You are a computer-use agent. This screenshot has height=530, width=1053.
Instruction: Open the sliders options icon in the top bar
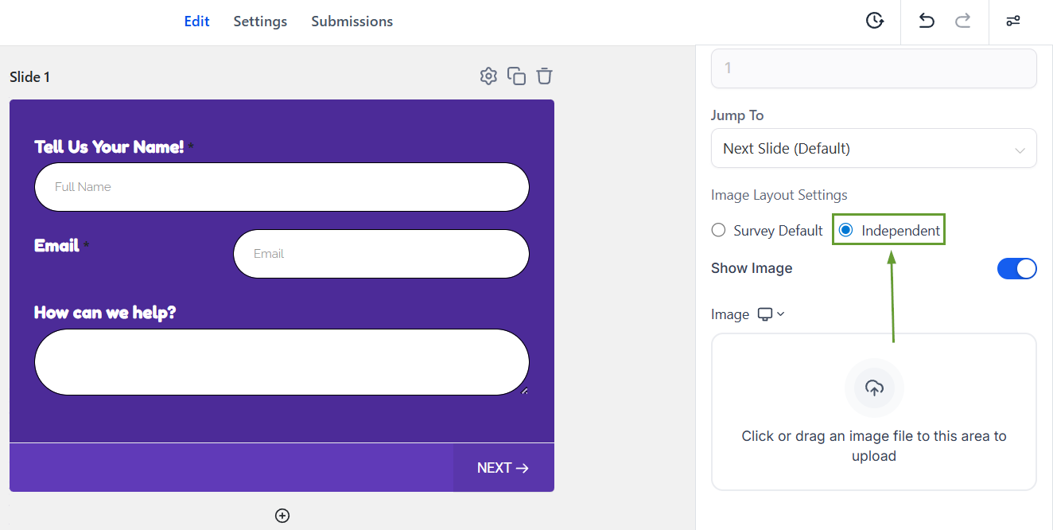tap(1012, 21)
